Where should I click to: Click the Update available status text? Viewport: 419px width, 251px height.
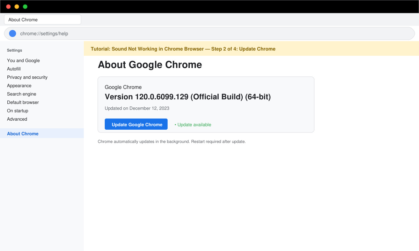[x=193, y=124]
